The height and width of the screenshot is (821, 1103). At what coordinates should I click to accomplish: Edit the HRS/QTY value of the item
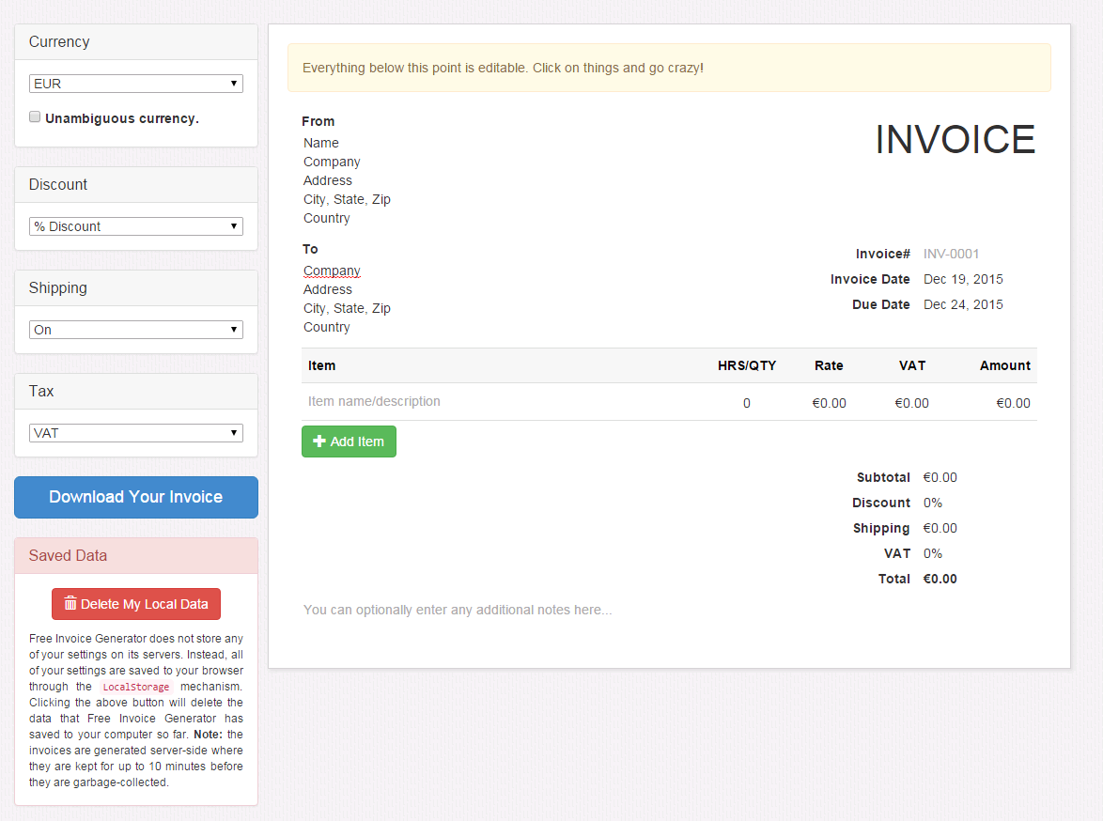point(746,402)
